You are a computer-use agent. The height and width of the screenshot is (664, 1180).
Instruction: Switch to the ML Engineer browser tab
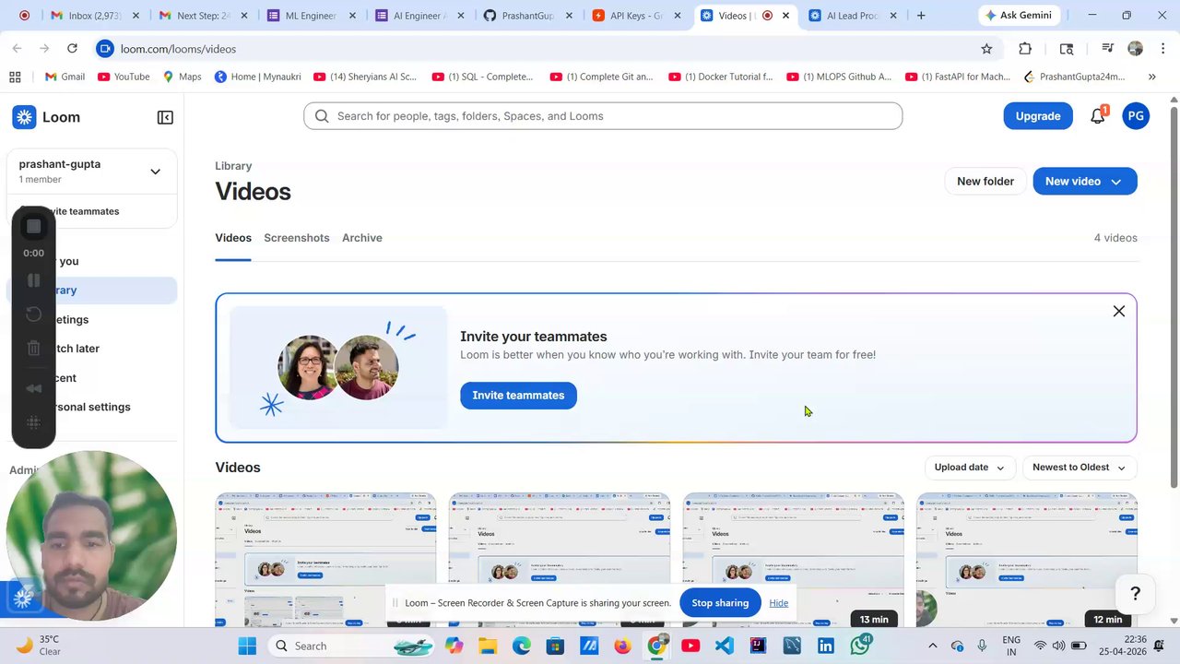point(312,16)
